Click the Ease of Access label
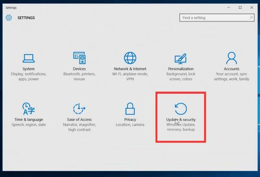Image resolution: width=260 pixels, height=177 pixels. tap(79, 119)
